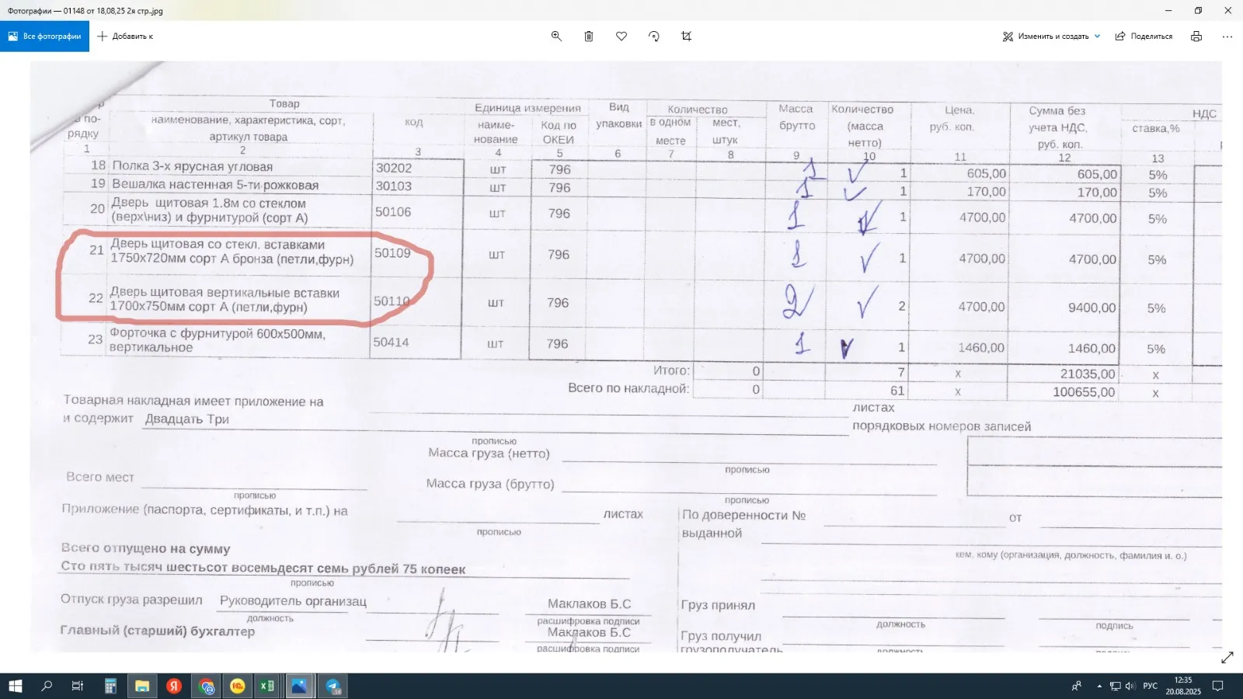Open the three-dots more options menu

[x=1227, y=37]
